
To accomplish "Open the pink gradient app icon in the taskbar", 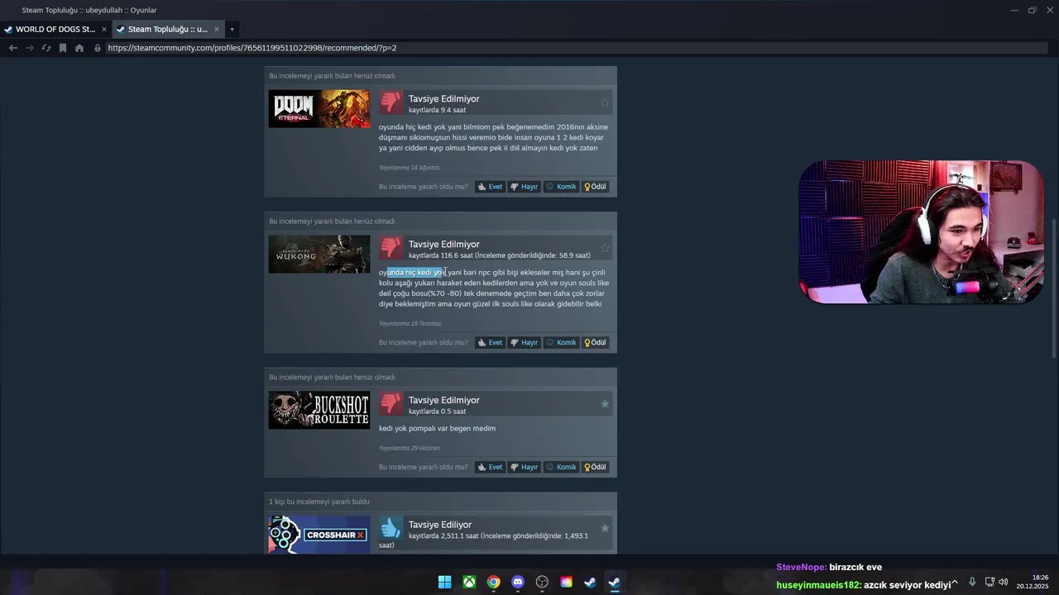I will tap(566, 582).
